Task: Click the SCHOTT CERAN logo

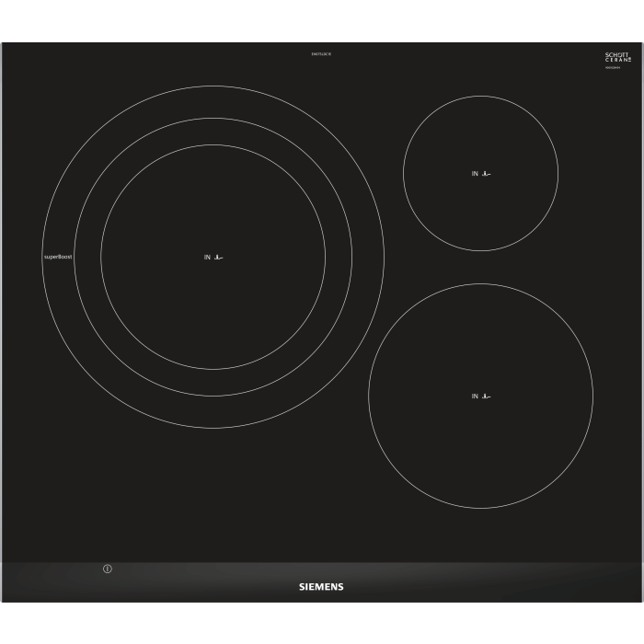Action: coord(618,57)
